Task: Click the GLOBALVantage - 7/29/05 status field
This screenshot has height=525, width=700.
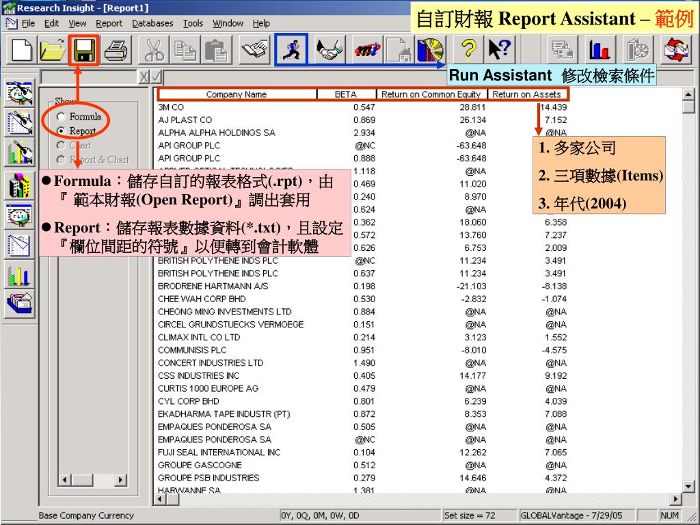Action: (576, 515)
